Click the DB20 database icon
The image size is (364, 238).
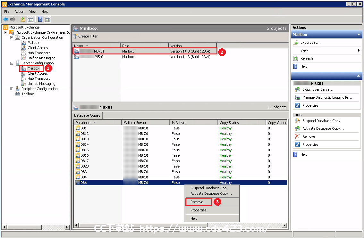point(78,166)
